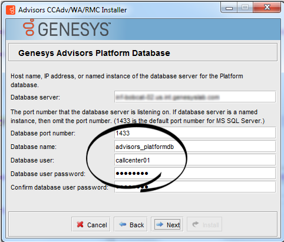Select the Database name field

click(x=195, y=147)
